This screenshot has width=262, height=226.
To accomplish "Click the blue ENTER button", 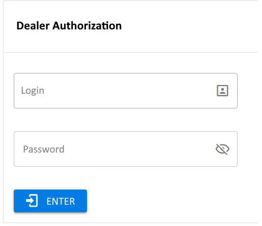I will click(50, 201).
